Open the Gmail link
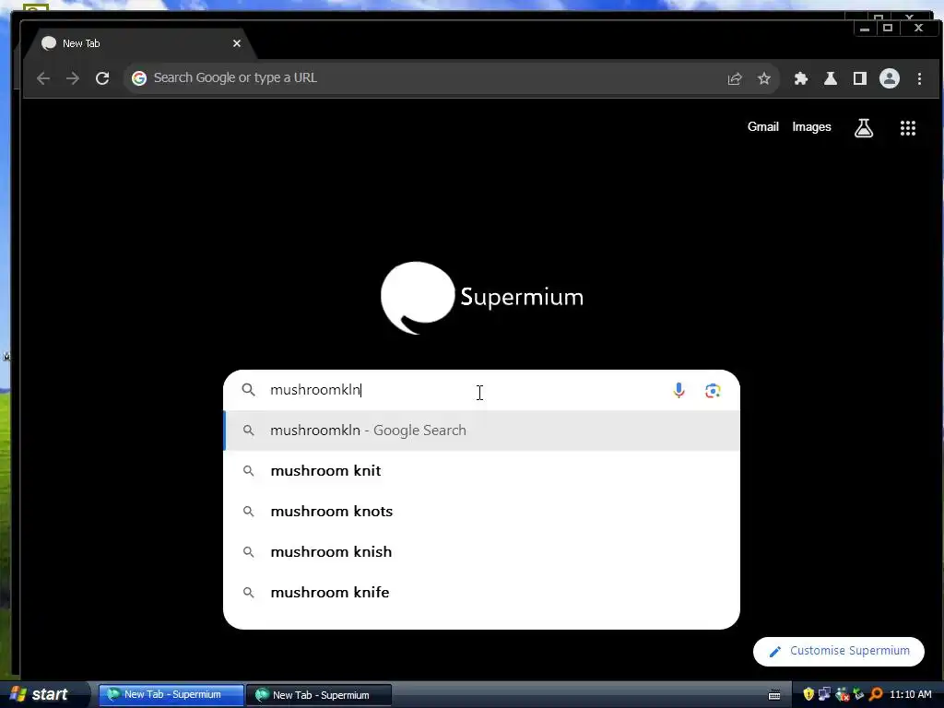This screenshot has height=708, width=944. click(x=762, y=127)
